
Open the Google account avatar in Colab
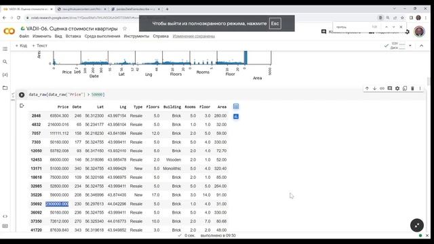coord(419,32)
